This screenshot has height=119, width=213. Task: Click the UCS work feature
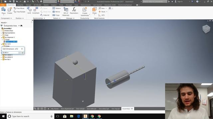pos(102,15)
